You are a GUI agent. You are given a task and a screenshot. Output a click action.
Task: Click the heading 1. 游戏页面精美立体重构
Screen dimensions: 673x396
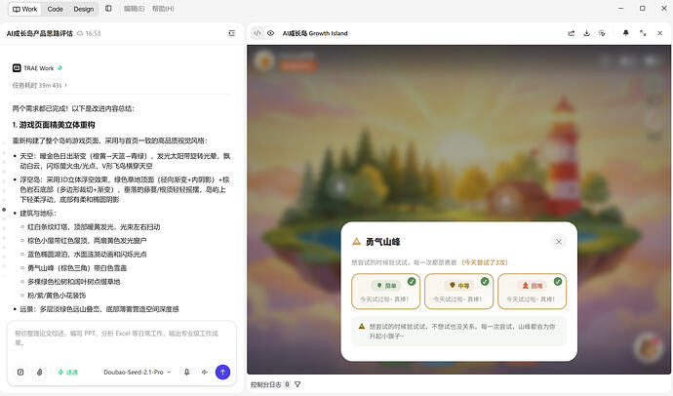54,125
